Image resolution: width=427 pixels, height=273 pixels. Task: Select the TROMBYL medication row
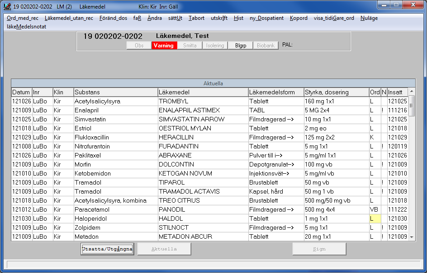(210, 102)
